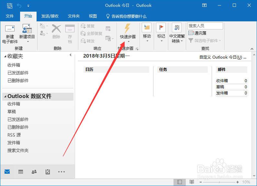The height and width of the screenshot is (186, 257).
Task: Click the Reading view icon in status bar
Action: [192, 182]
